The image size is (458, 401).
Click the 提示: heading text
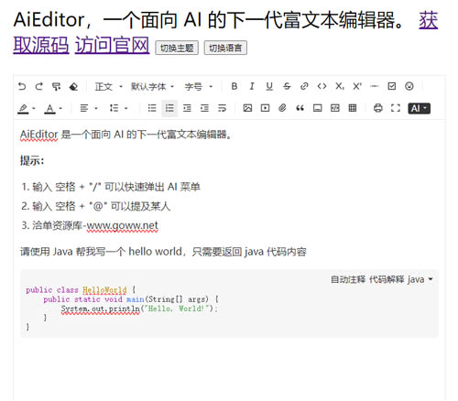(x=32, y=160)
